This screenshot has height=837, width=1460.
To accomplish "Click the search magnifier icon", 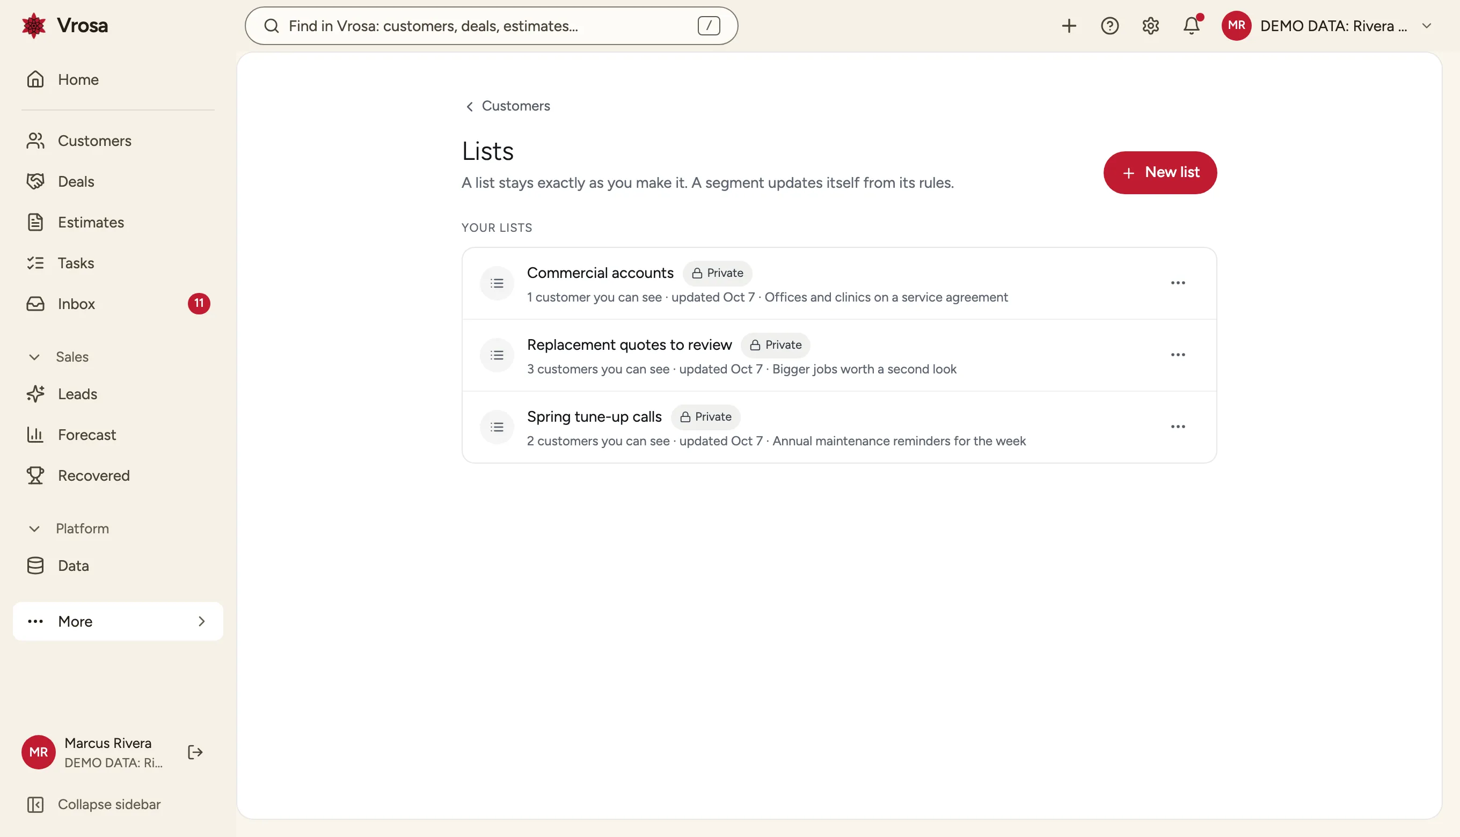I will pos(272,26).
